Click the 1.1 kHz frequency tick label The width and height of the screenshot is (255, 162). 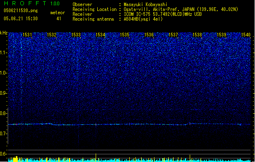click(3, 53)
